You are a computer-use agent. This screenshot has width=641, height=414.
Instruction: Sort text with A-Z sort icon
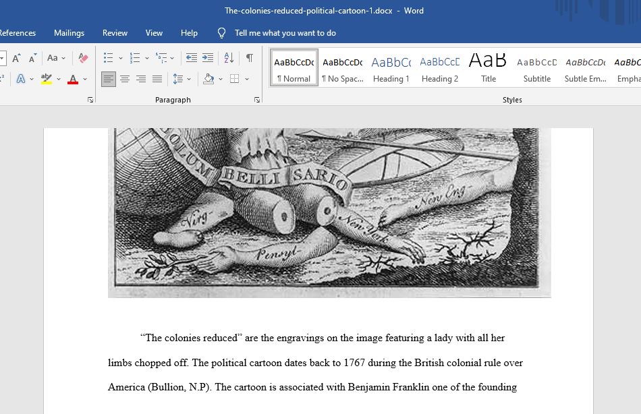pos(229,58)
